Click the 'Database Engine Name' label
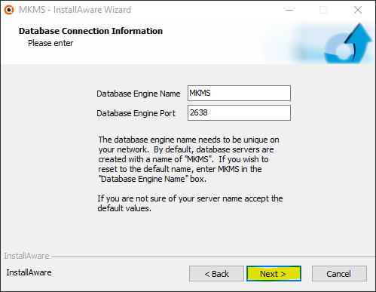 [x=139, y=94]
